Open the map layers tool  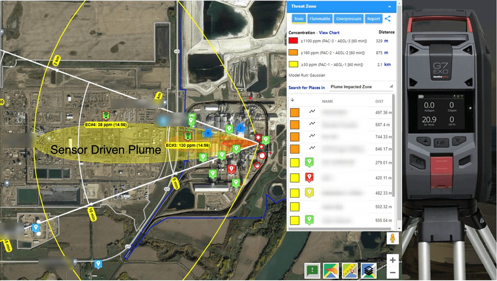click(x=369, y=270)
